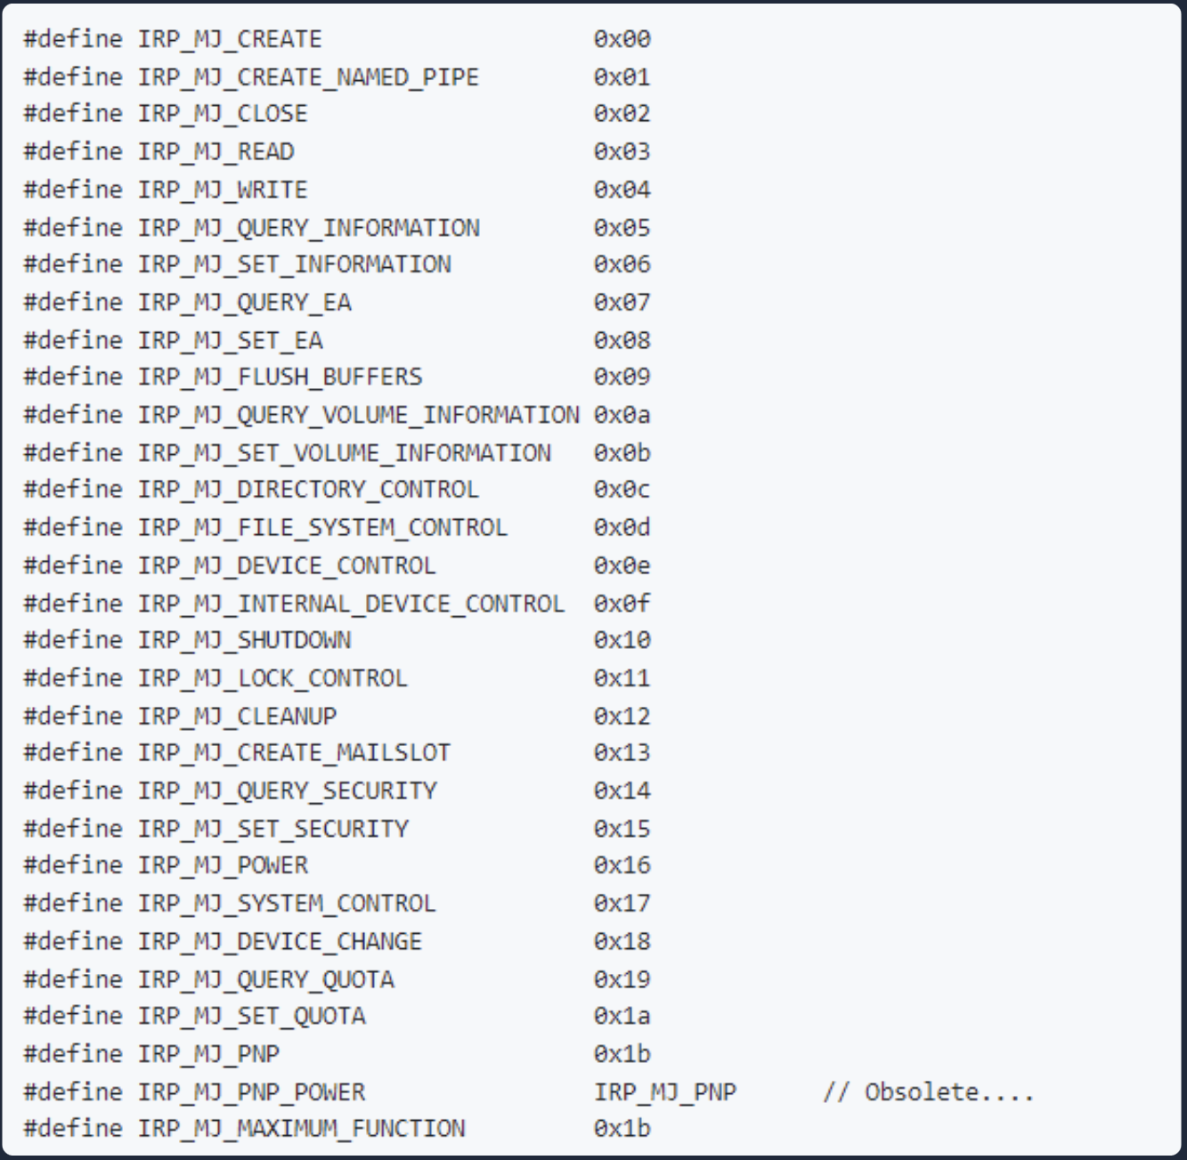
Task: Click the IRP_MJ_INTERNAL_DEVICE_CONTROL identifier
Action: point(350,604)
